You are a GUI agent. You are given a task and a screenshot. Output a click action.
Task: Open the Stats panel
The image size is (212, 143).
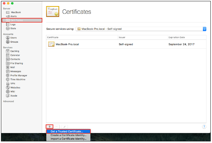[x=13, y=29]
